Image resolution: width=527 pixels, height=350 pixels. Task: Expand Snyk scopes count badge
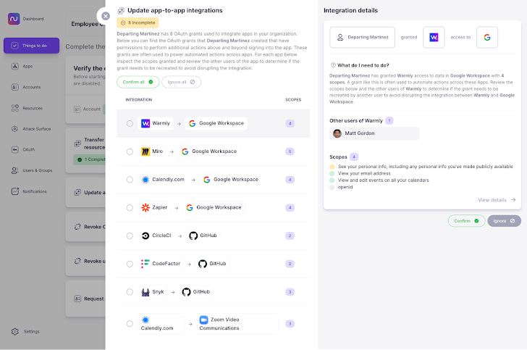click(x=290, y=292)
